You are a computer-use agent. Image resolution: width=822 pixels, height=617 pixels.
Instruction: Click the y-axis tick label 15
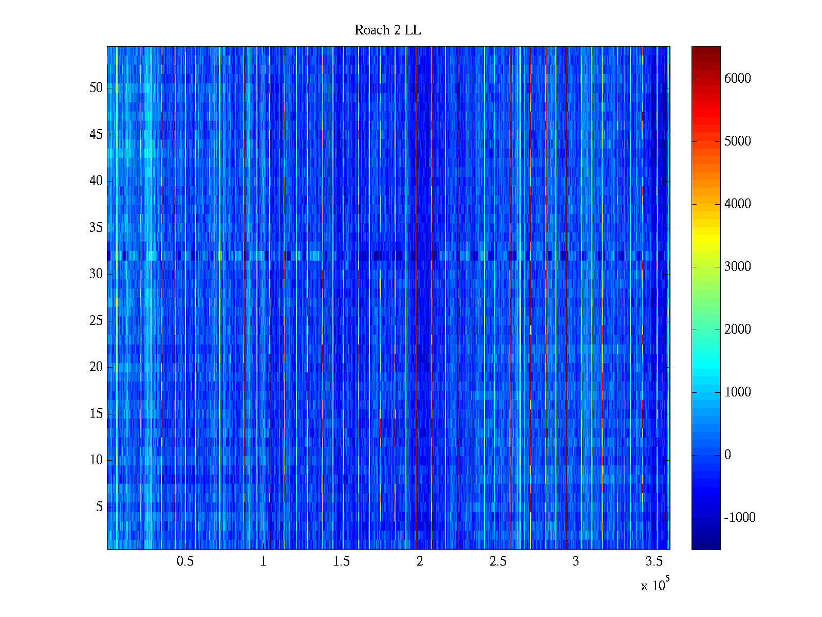[96, 413]
